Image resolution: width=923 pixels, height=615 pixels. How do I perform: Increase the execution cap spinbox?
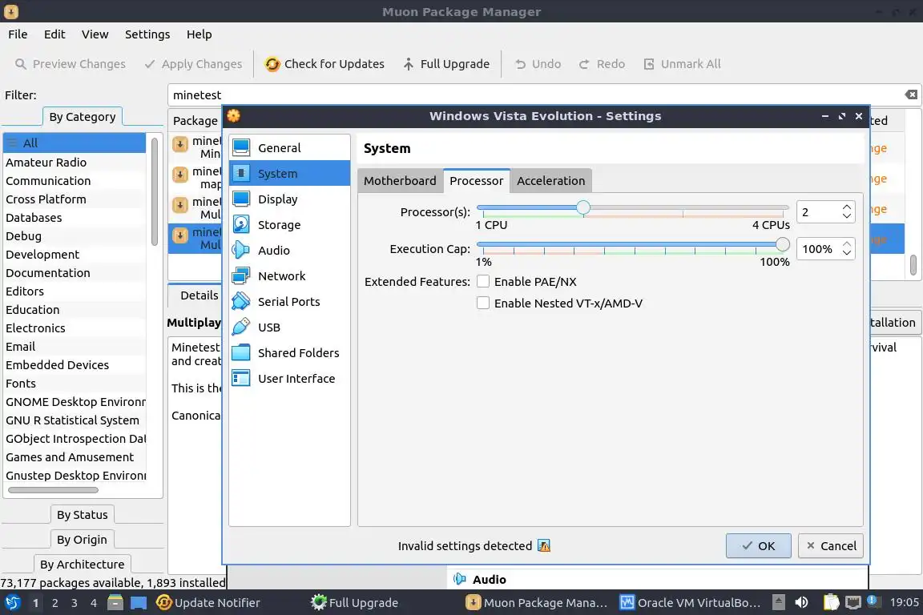[x=846, y=244]
